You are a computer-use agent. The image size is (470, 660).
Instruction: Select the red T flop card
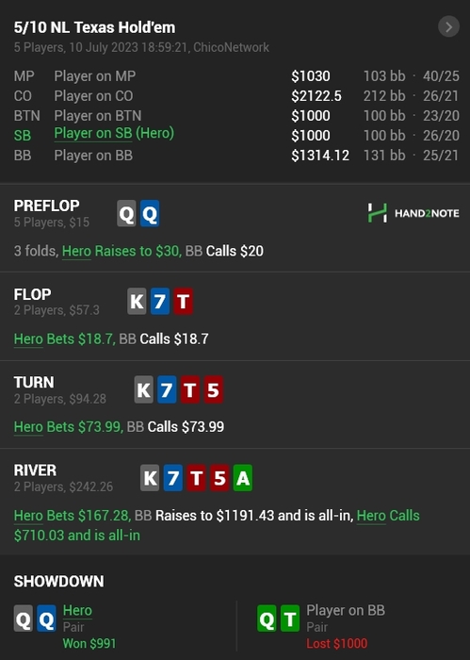(184, 302)
